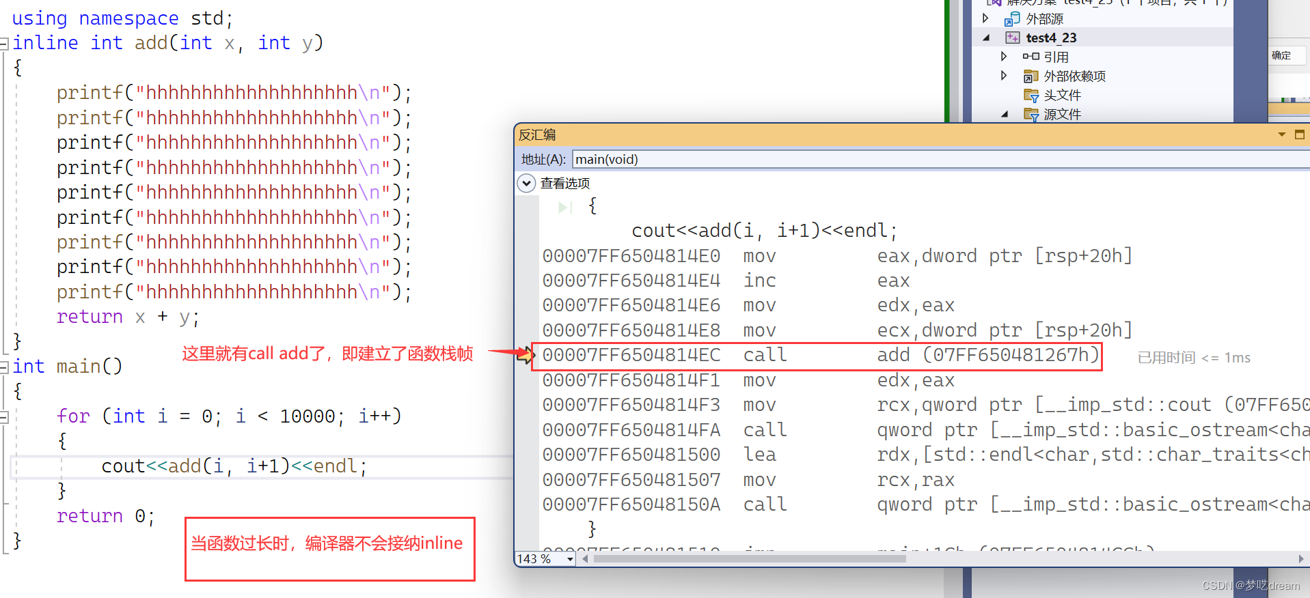Click 'return 0;' in the main function

click(106, 516)
